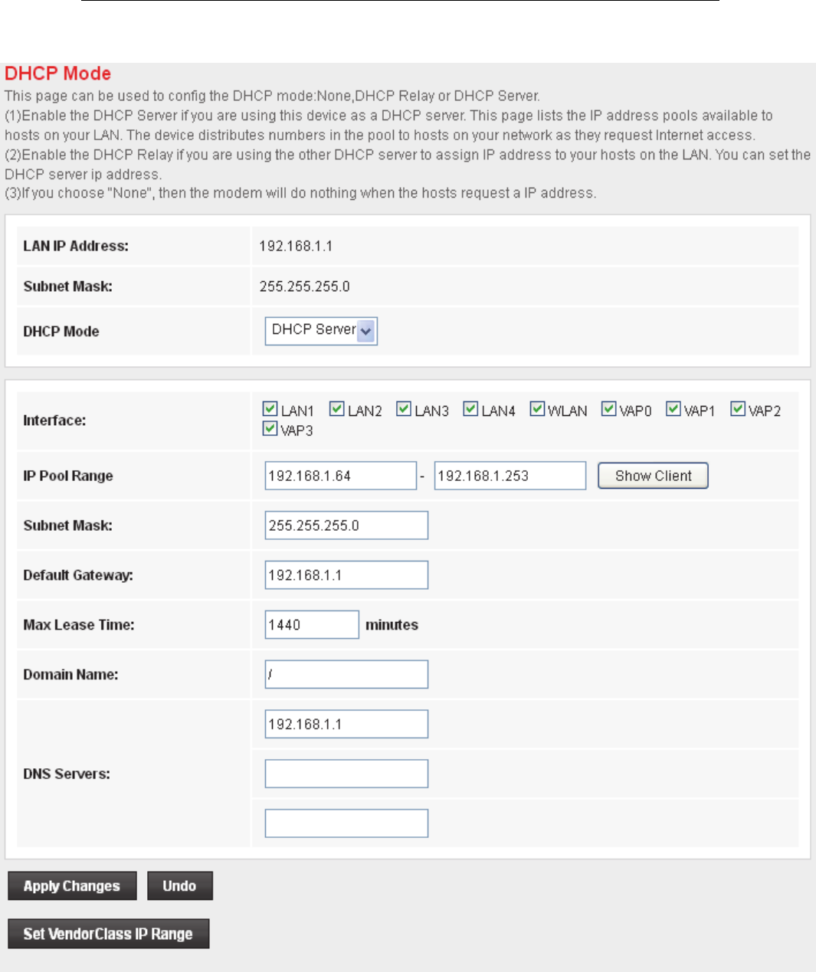
Task: Uncheck the VAP3 checkbox
Action: 270,429
